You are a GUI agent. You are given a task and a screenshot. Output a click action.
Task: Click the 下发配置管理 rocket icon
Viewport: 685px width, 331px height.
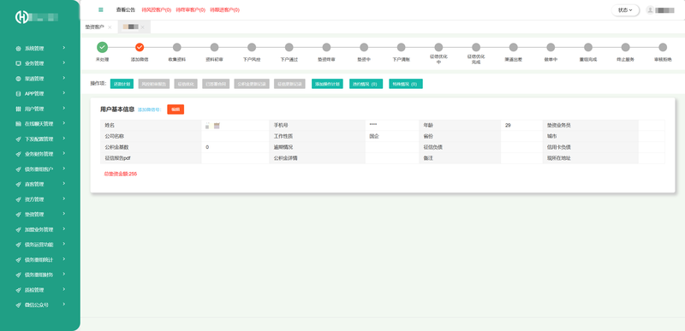pos(18,139)
